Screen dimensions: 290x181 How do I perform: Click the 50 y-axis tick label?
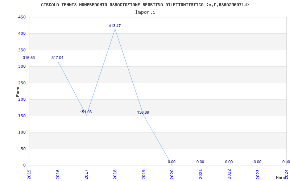tap(23, 149)
